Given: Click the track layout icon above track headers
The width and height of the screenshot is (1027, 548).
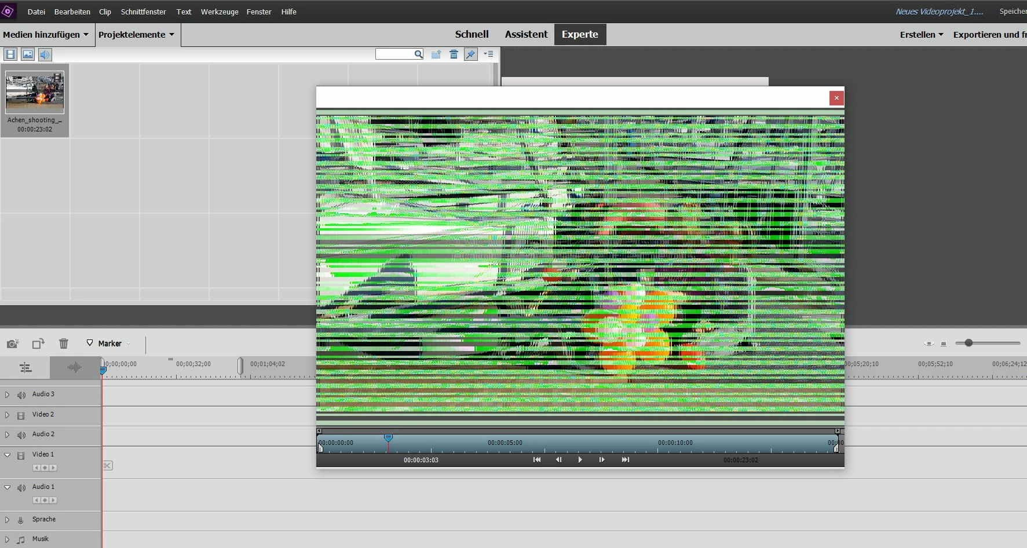Looking at the screenshot, I should click(25, 367).
